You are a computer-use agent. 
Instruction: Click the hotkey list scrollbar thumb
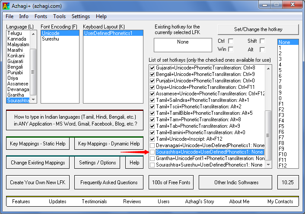click(268, 135)
